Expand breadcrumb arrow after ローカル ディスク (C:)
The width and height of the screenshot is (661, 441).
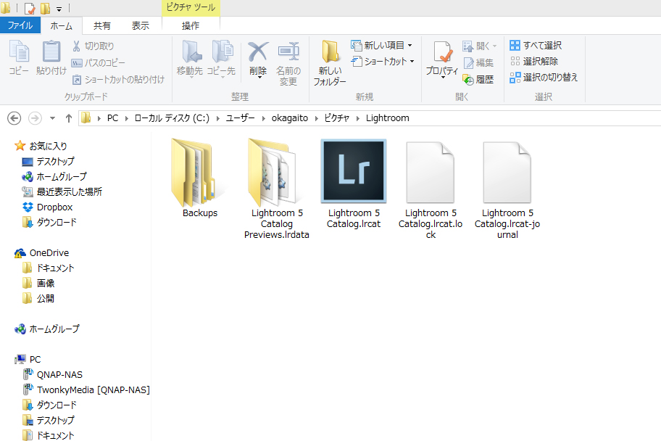click(218, 118)
